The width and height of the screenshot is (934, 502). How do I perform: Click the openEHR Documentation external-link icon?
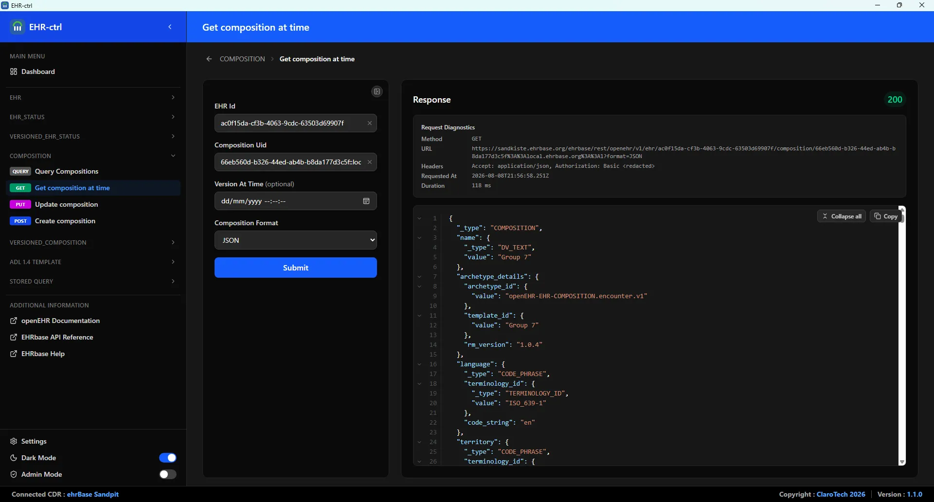14,321
